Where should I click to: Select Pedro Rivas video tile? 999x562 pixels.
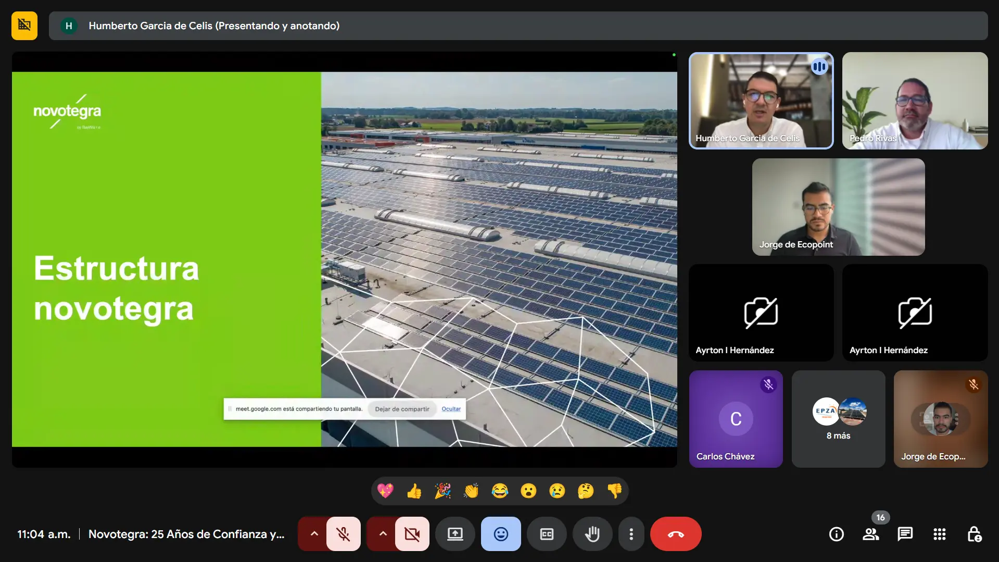915,101
